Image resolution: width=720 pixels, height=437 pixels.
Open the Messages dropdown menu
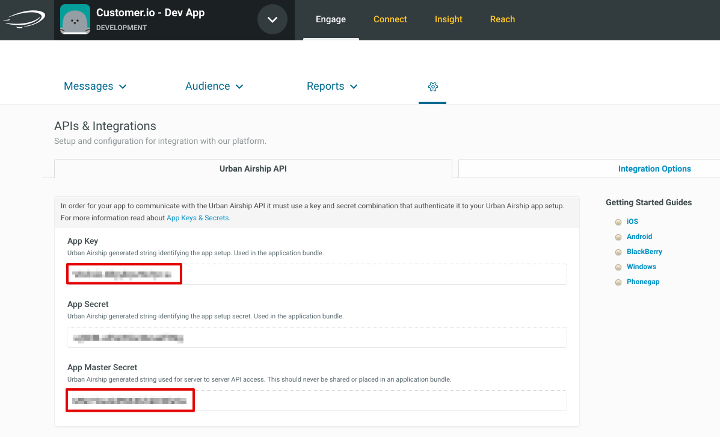95,86
